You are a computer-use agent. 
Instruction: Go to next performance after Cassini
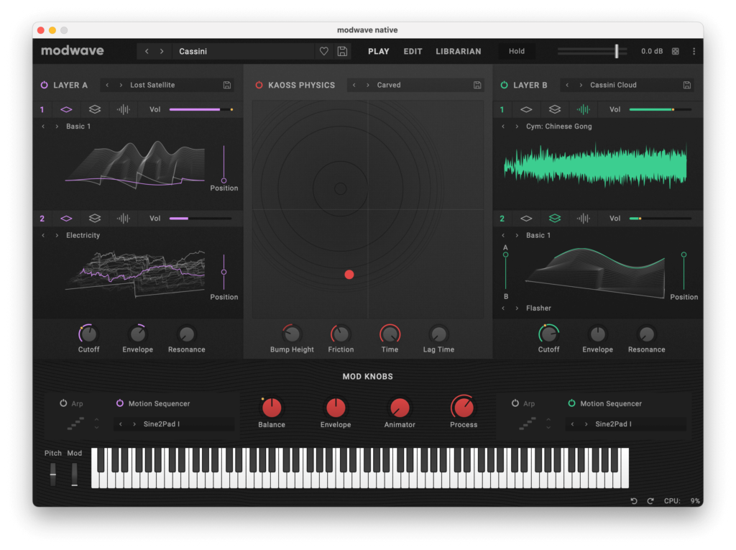(x=162, y=51)
